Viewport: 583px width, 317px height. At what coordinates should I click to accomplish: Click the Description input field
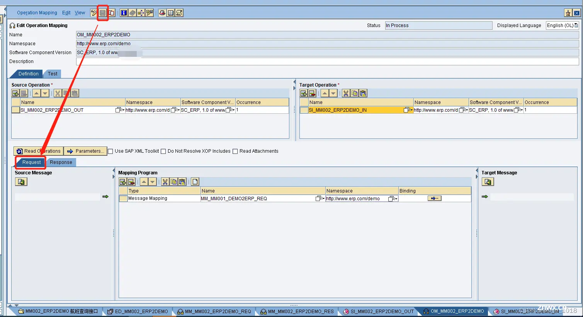[327, 61]
